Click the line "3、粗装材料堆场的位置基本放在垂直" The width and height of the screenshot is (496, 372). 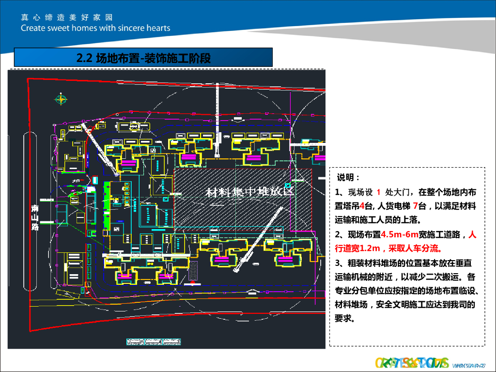[x=403, y=263]
